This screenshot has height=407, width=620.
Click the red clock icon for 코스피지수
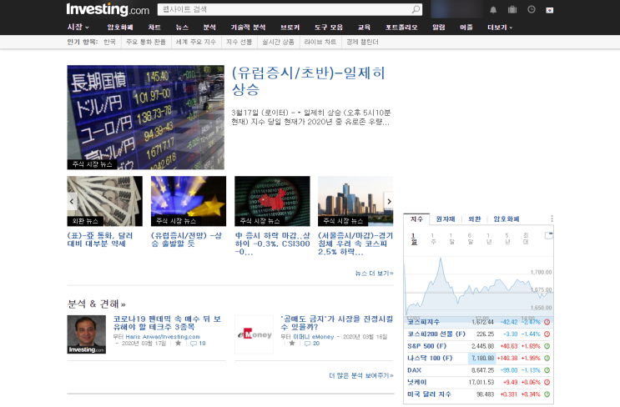547,322
